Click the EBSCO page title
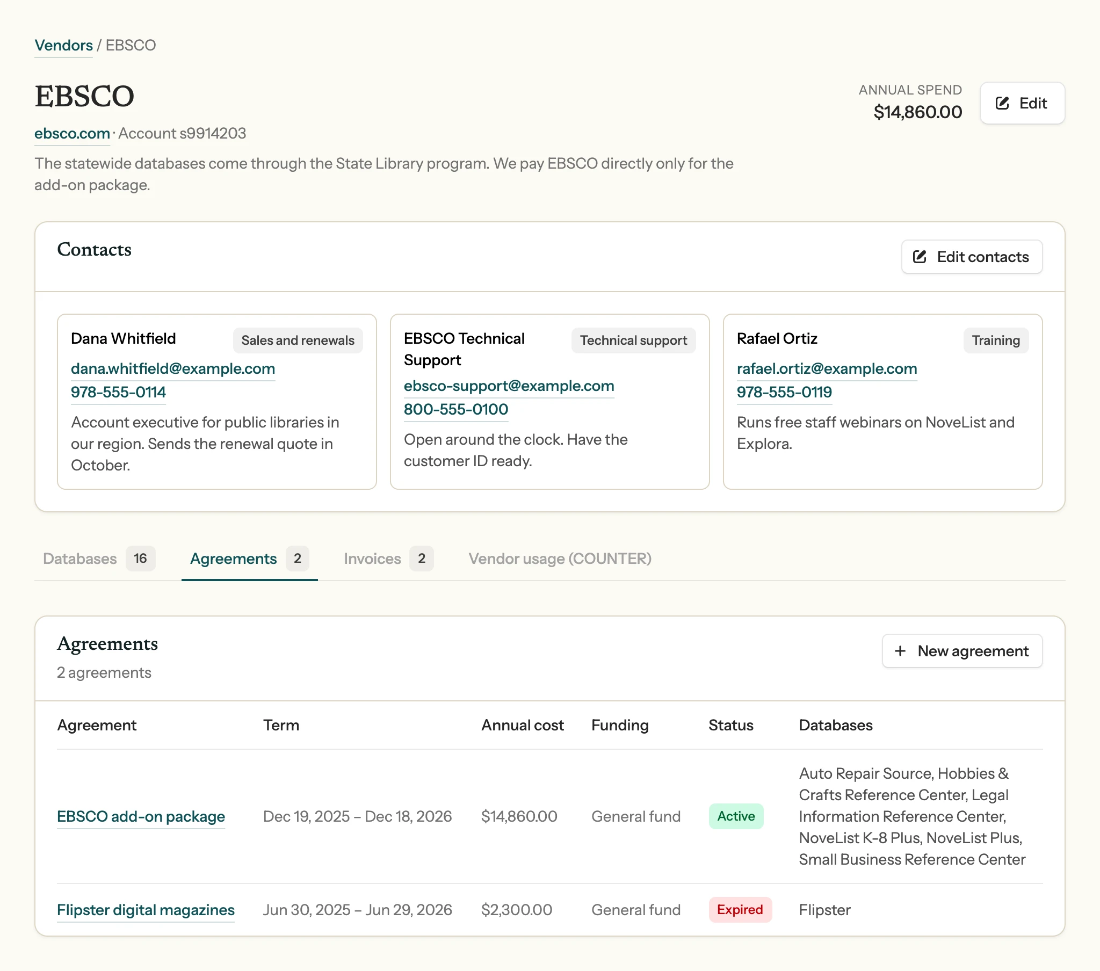This screenshot has height=971, width=1100. [x=84, y=96]
